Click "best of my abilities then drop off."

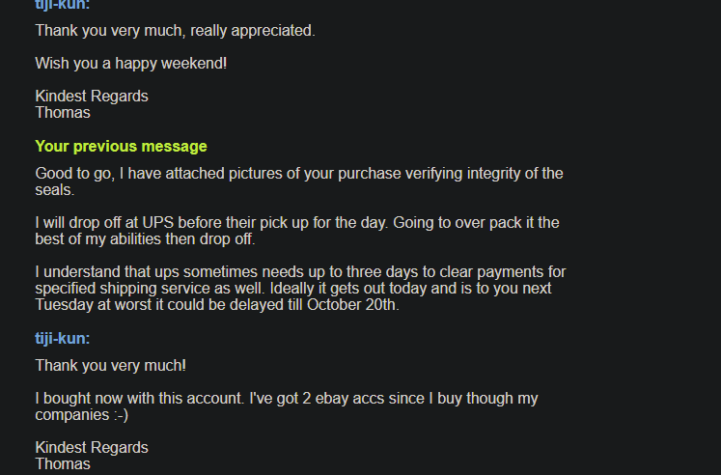coord(145,239)
